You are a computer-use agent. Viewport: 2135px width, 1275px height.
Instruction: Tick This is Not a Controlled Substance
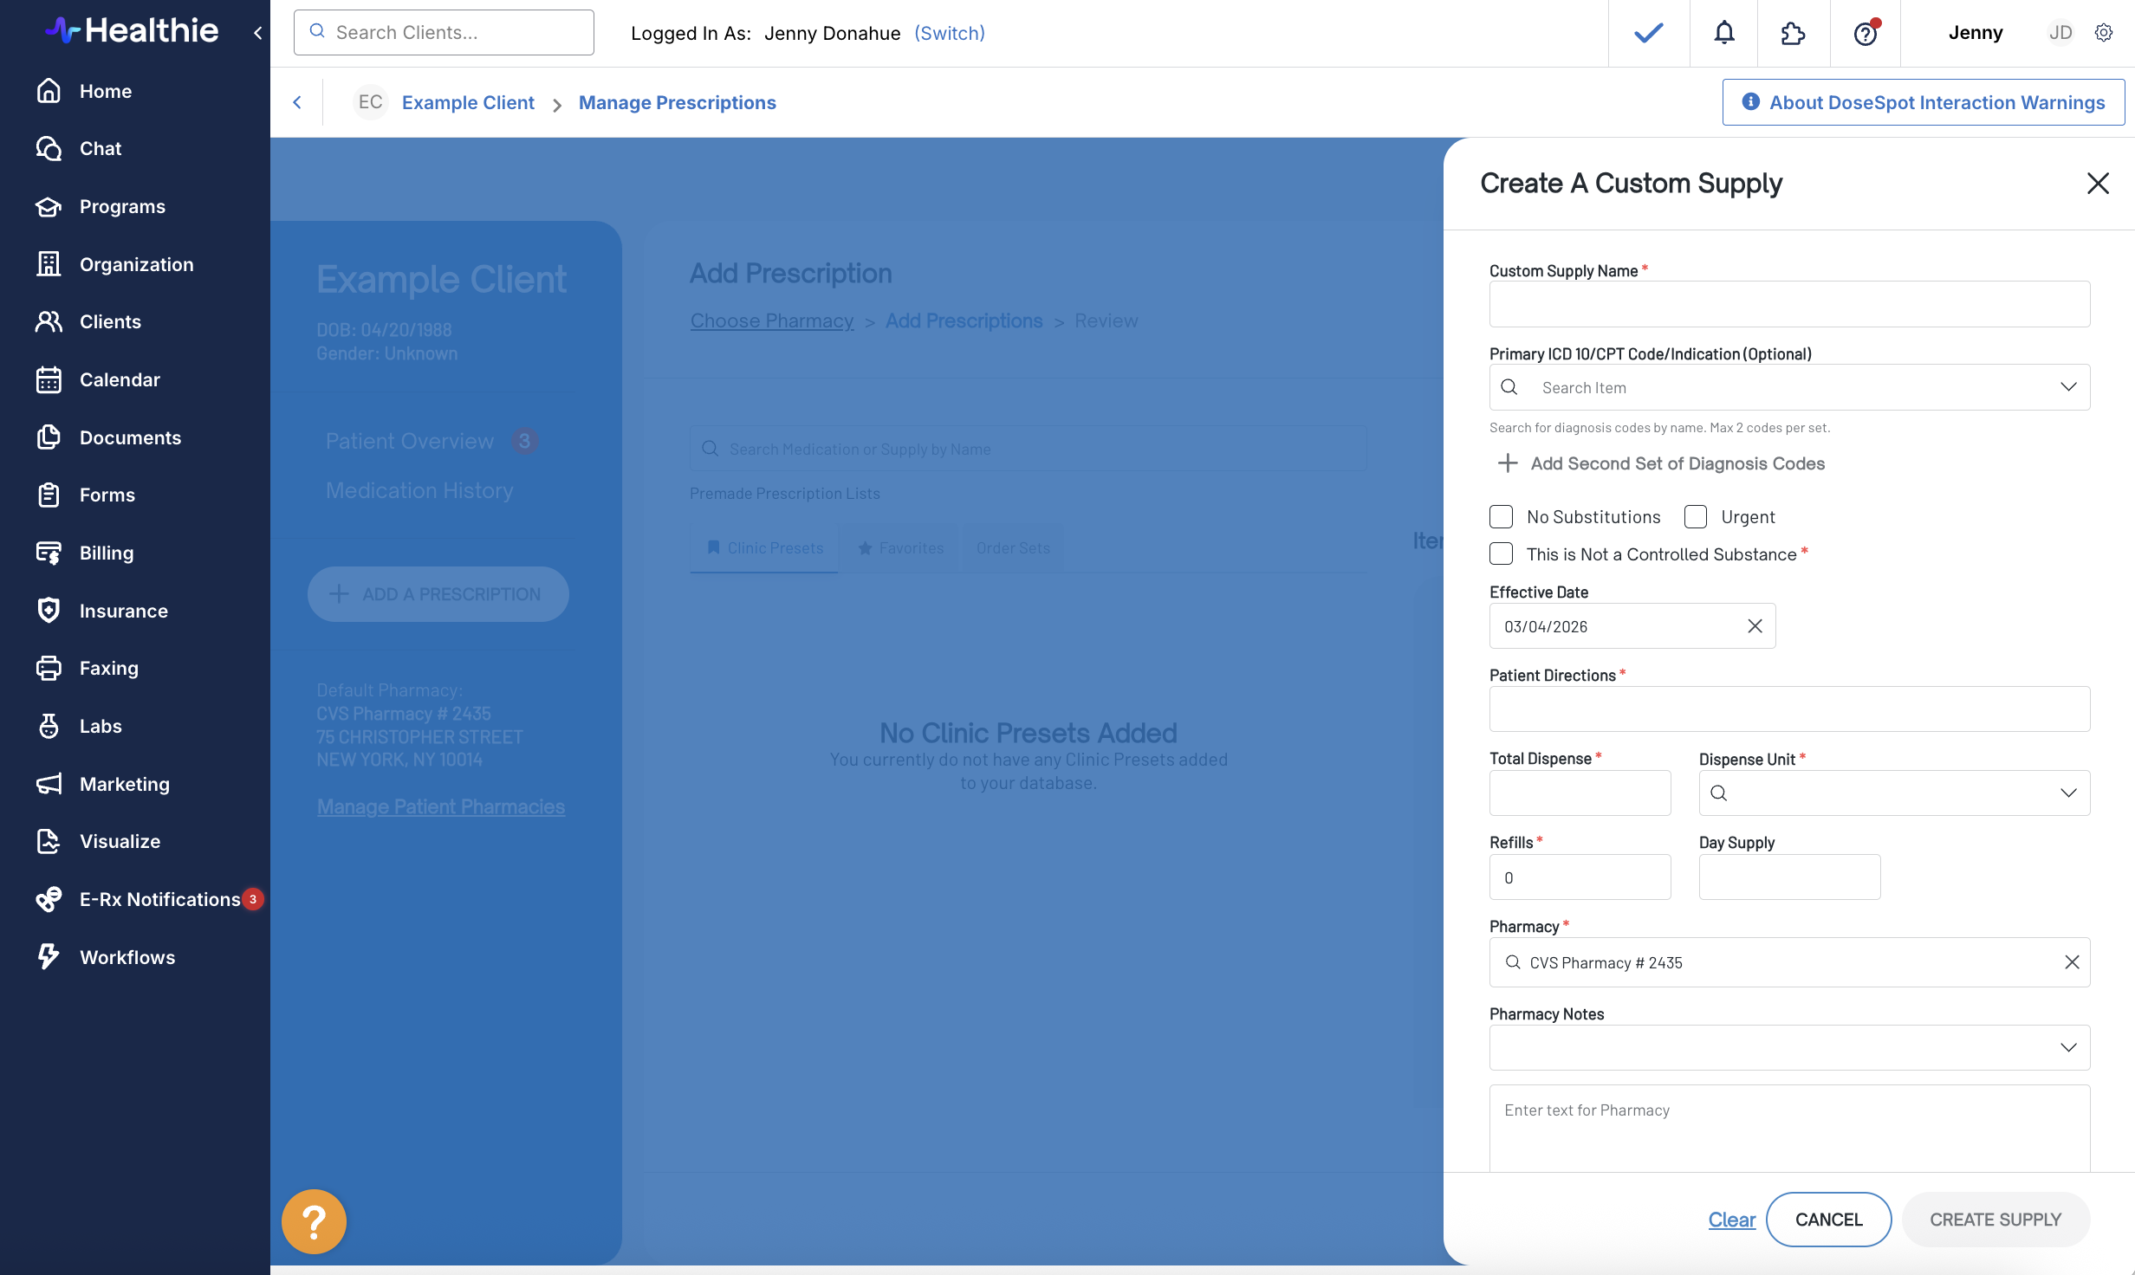1501,553
